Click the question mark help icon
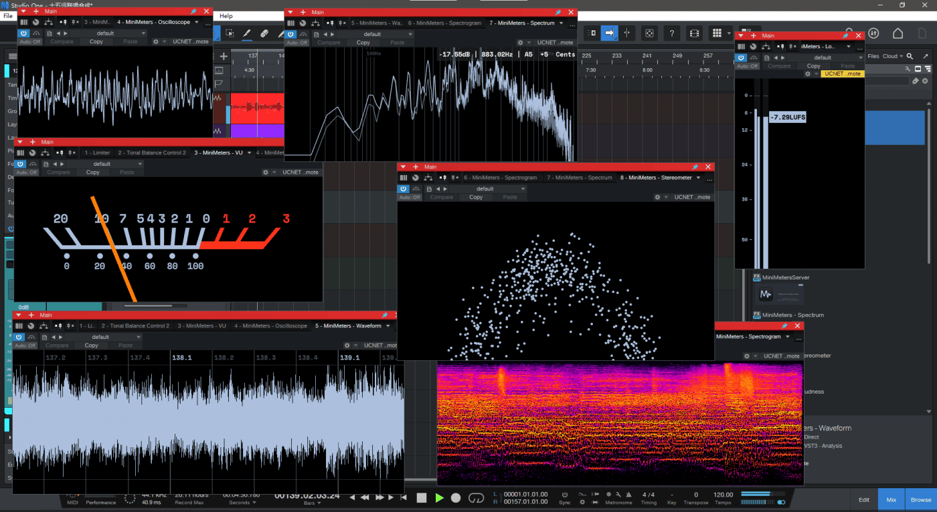Screen dimensions: 937x512 pos(671,33)
